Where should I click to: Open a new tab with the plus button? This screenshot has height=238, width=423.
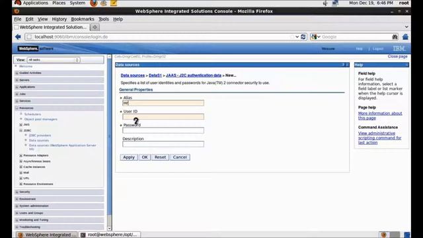tap(95, 27)
